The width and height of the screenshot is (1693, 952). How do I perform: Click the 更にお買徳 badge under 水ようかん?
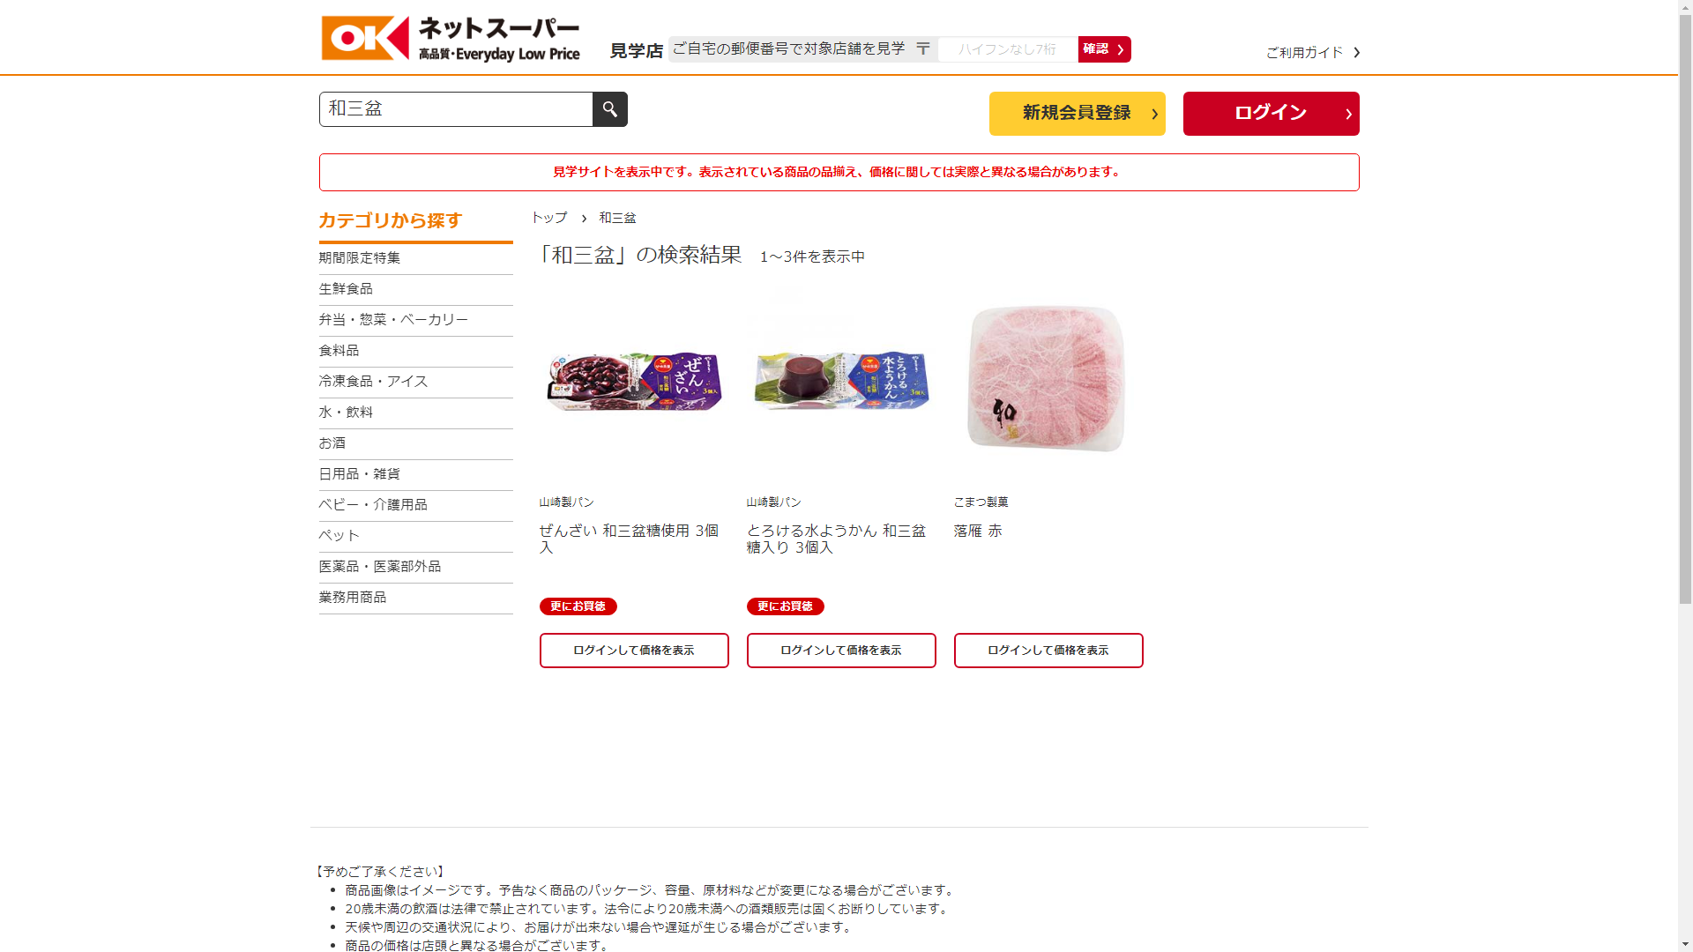click(786, 606)
